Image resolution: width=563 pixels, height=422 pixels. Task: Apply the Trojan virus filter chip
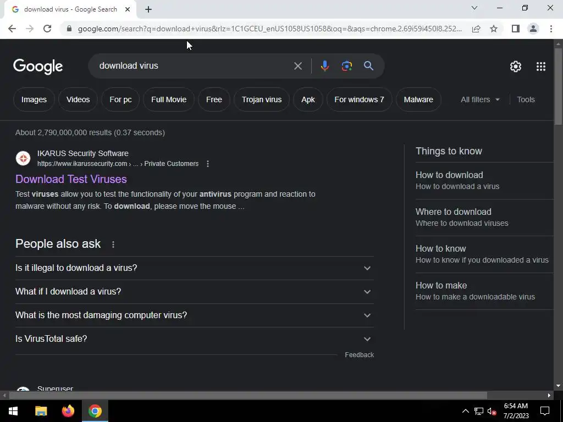[x=262, y=100]
